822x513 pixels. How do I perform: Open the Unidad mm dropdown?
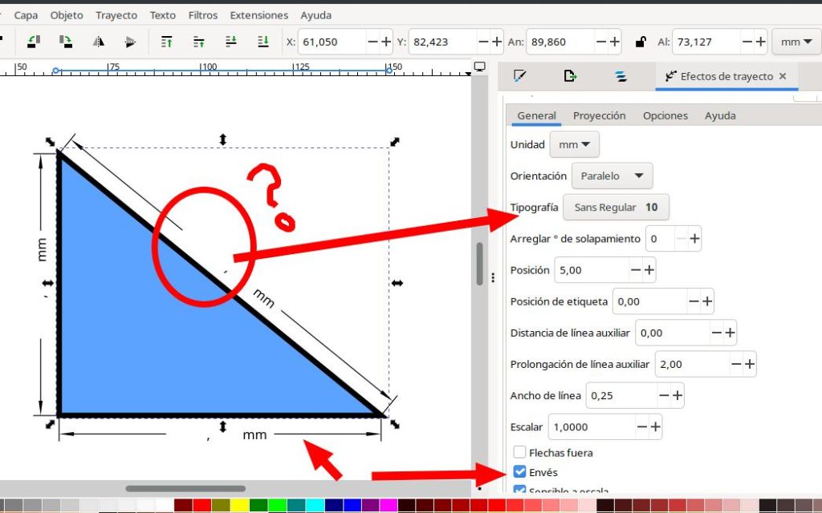[574, 144]
